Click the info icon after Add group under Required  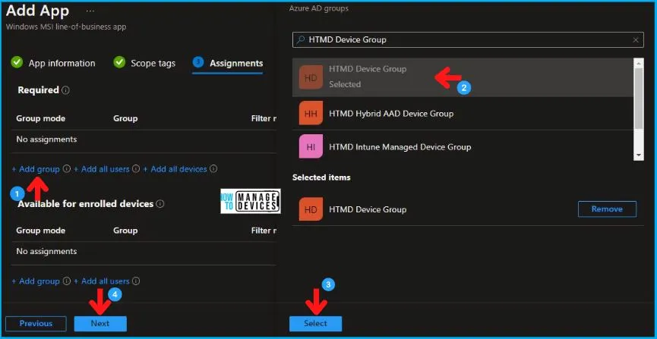tap(66, 168)
